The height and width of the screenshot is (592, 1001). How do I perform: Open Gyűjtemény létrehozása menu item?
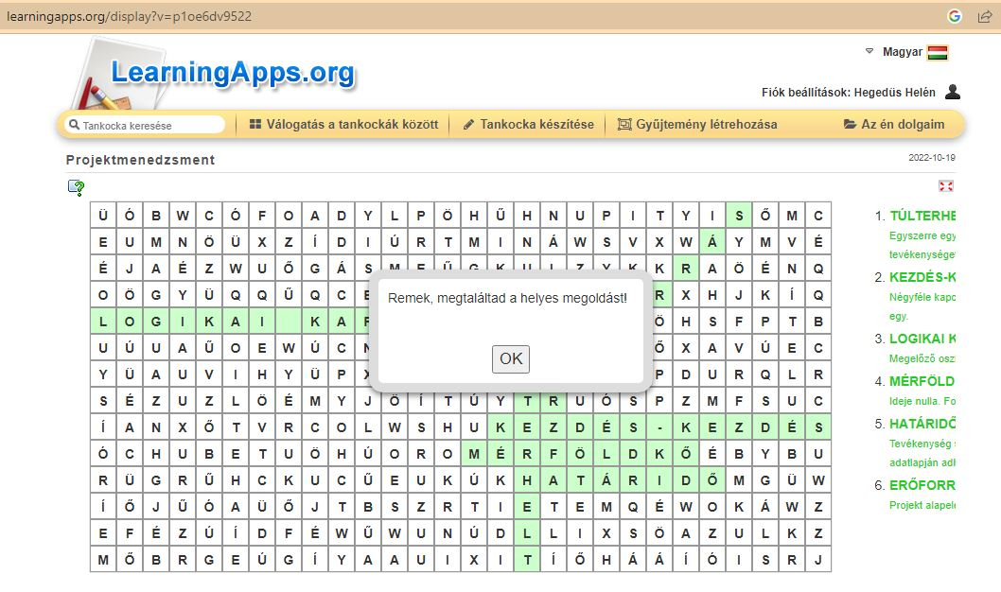[x=697, y=124]
